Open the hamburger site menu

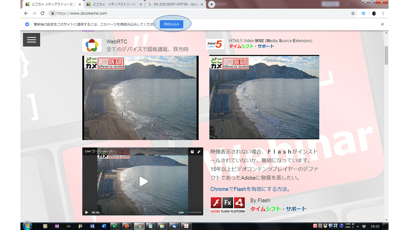[32, 40]
